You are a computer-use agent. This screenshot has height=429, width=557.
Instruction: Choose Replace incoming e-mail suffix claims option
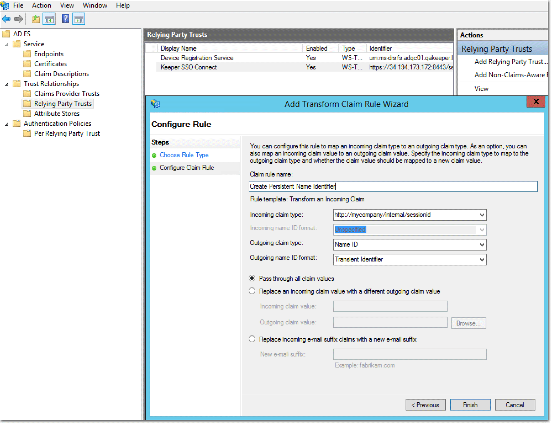click(252, 339)
